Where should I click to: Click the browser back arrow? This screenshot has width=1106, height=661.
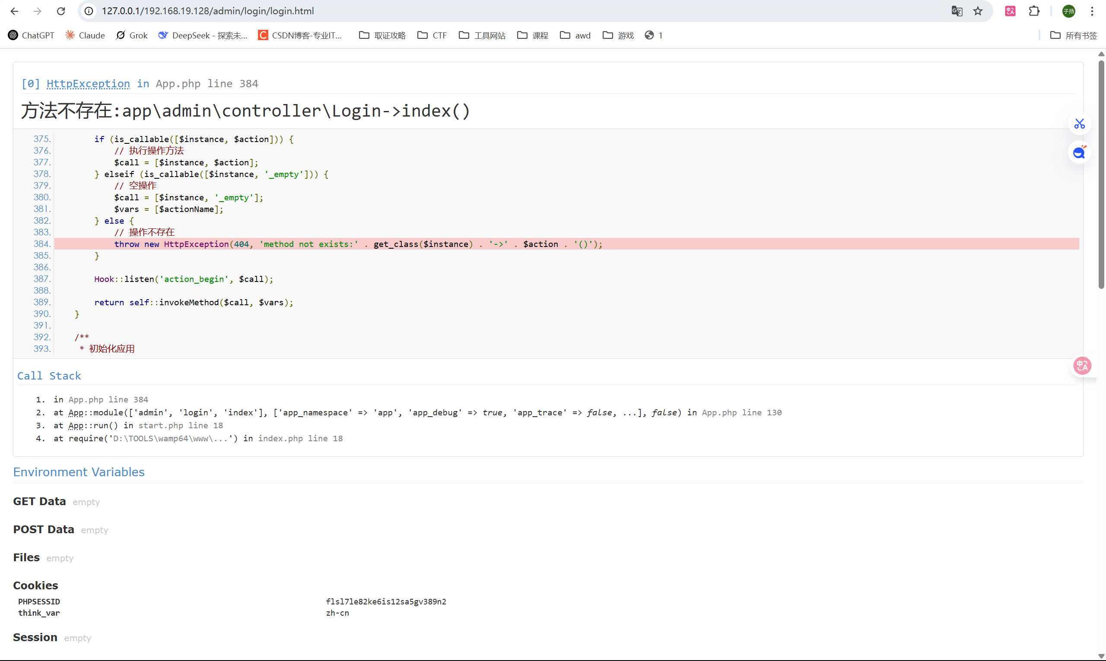pyautogui.click(x=14, y=11)
